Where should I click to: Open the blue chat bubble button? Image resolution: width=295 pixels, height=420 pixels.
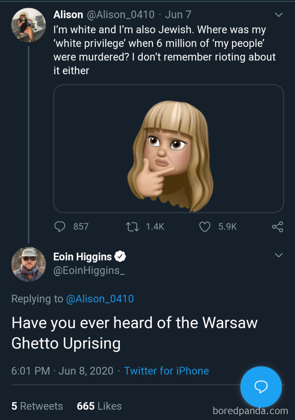(261, 387)
